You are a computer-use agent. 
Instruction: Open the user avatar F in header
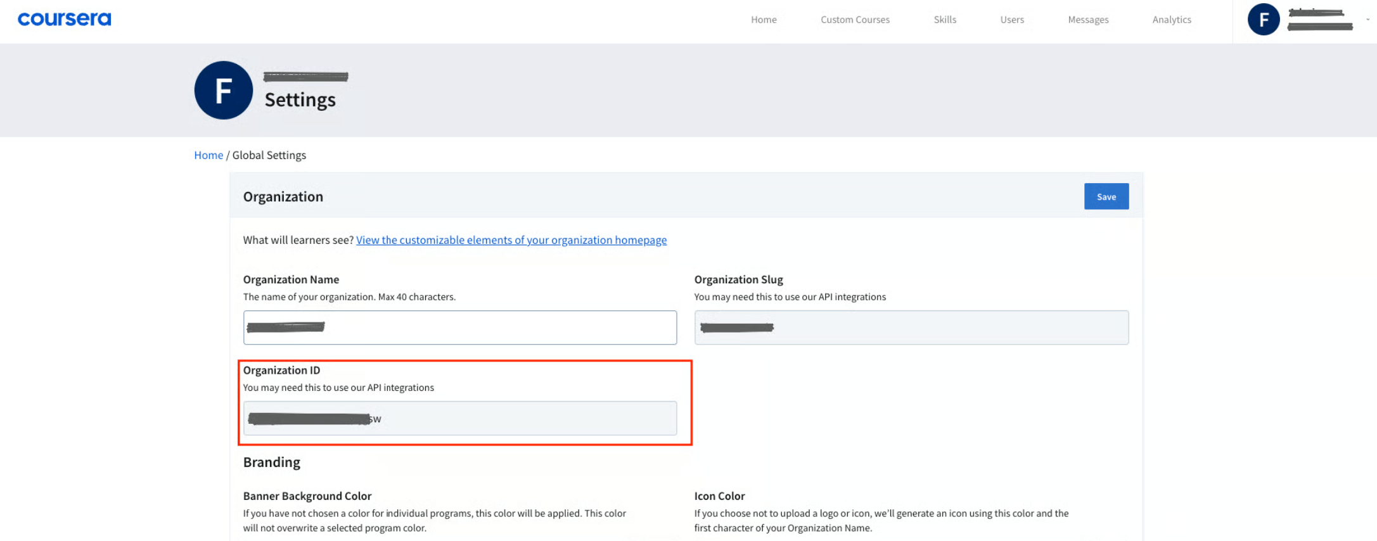click(1263, 20)
